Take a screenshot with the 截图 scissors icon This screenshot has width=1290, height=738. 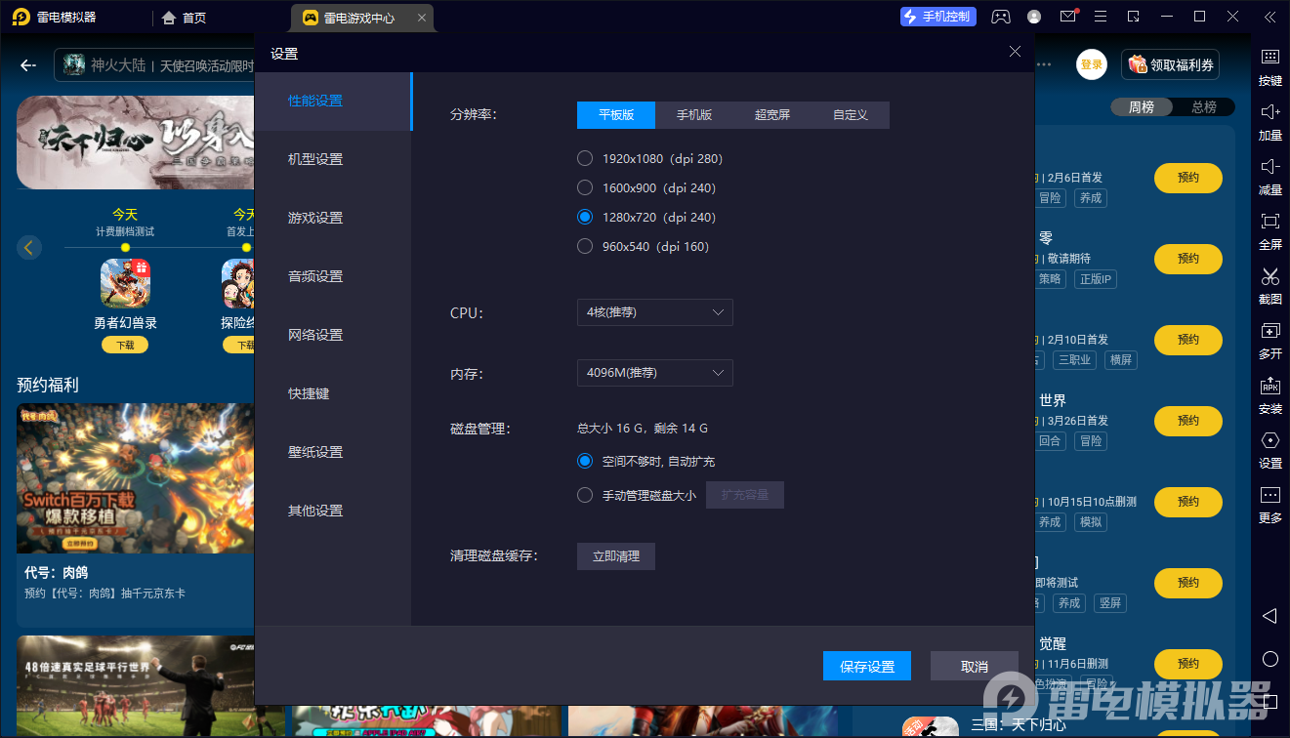click(x=1269, y=276)
